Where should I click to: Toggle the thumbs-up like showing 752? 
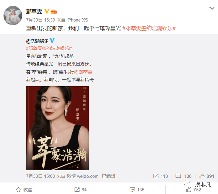pyautogui.click(x=193, y=190)
